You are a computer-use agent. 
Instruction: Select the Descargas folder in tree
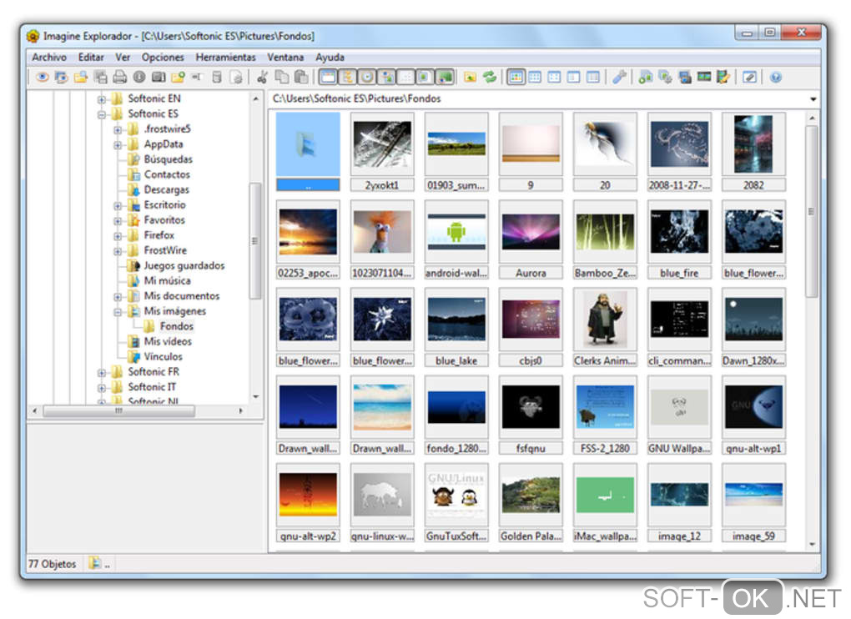pyautogui.click(x=166, y=189)
